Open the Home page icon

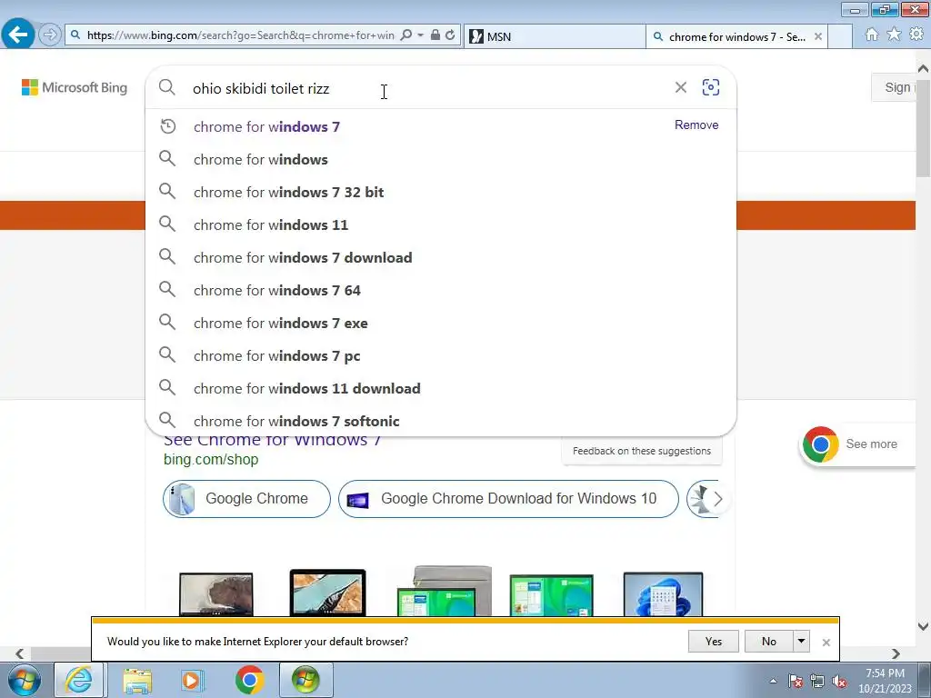(872, 35)
